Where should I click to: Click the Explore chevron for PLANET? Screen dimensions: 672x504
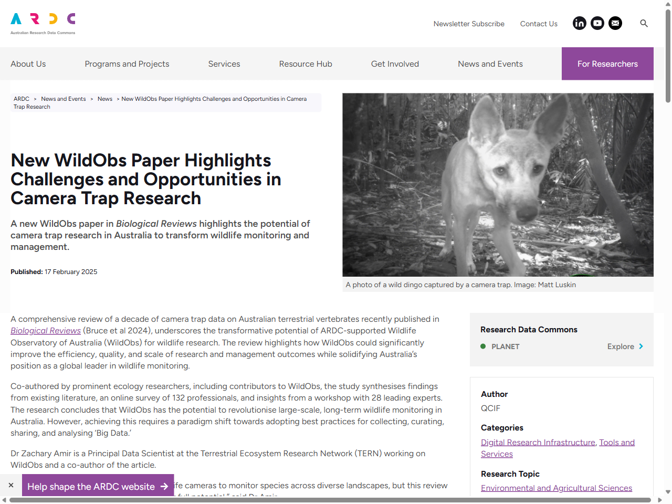[x=641, y=346]
